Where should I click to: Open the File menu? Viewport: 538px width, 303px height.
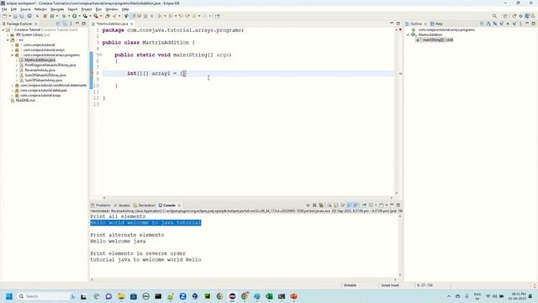pyautogui.click(x=4, y=9)
